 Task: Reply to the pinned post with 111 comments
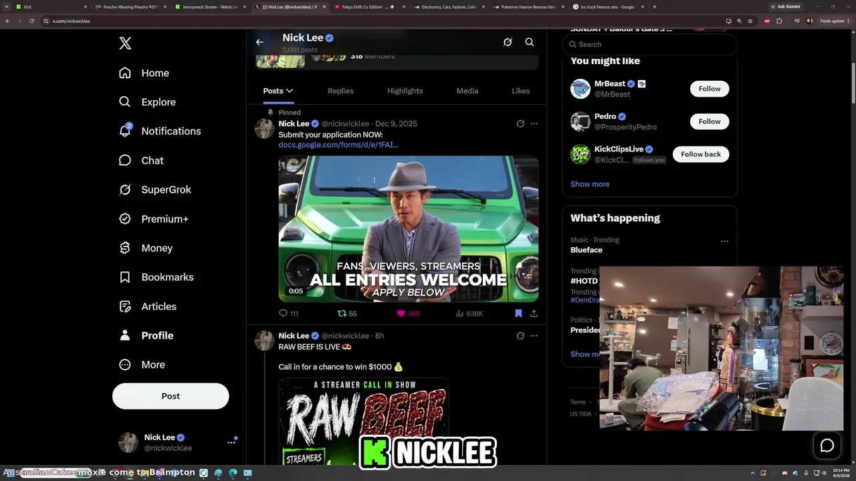click(x=288, y=313)
